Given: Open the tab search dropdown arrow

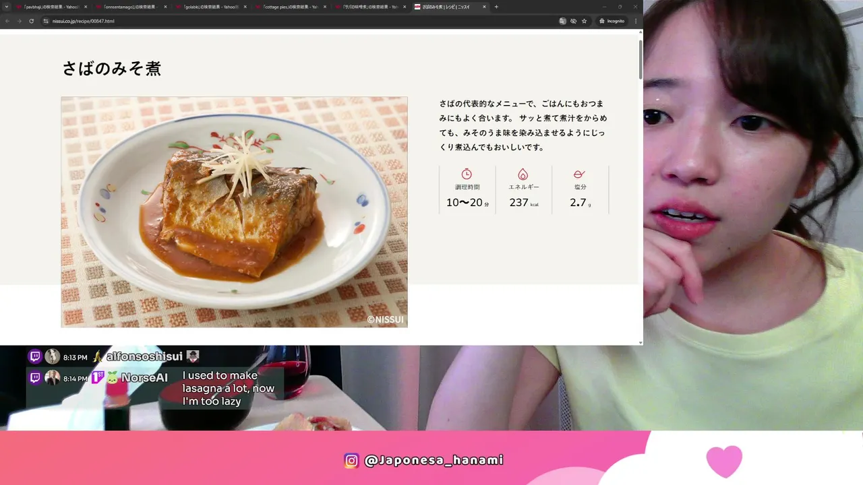Looking at the screenshot, I should point(7,7).
